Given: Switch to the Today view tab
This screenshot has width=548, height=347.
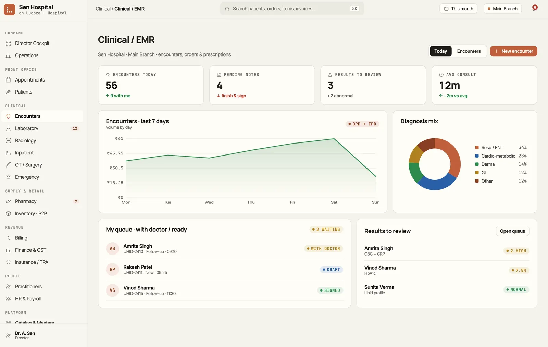Looking at the screenshot, I should 440,51.
